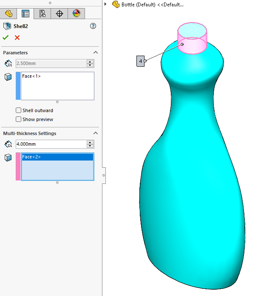
Task: Open the DisplayManager tab
Action: (76, 14)
